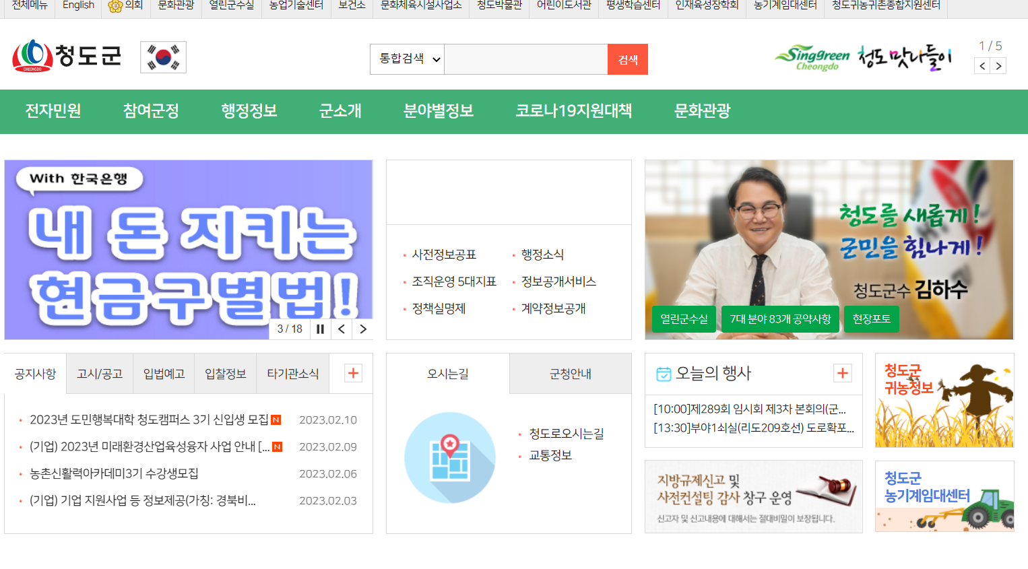Click the SingGreen Cheongdo logo

pos(810,57)
